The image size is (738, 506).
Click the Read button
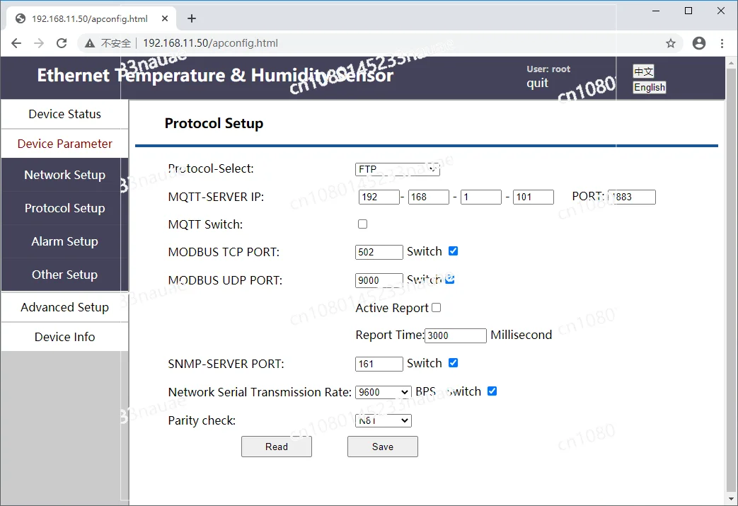coord(276,447)
